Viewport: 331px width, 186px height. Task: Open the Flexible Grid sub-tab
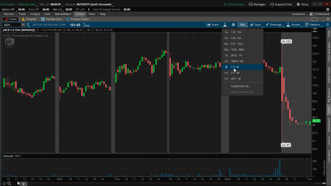pos(51,19)
